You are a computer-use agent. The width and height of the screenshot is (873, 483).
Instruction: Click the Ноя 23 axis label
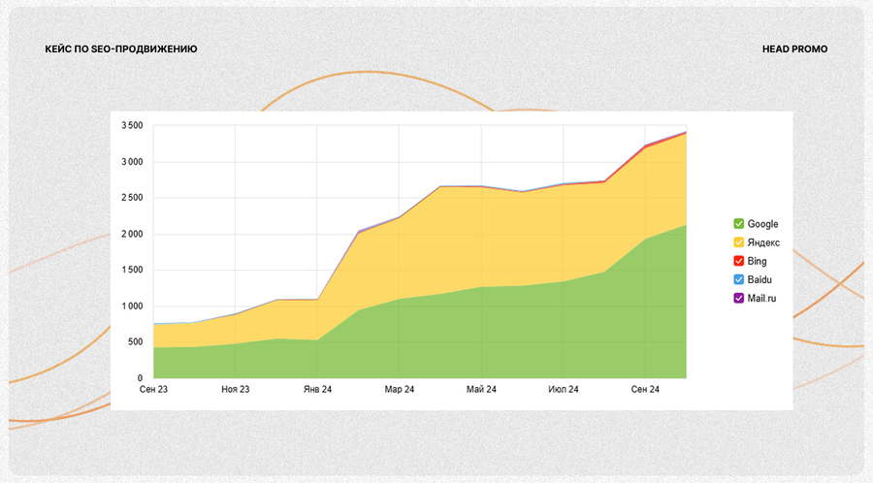236,389
